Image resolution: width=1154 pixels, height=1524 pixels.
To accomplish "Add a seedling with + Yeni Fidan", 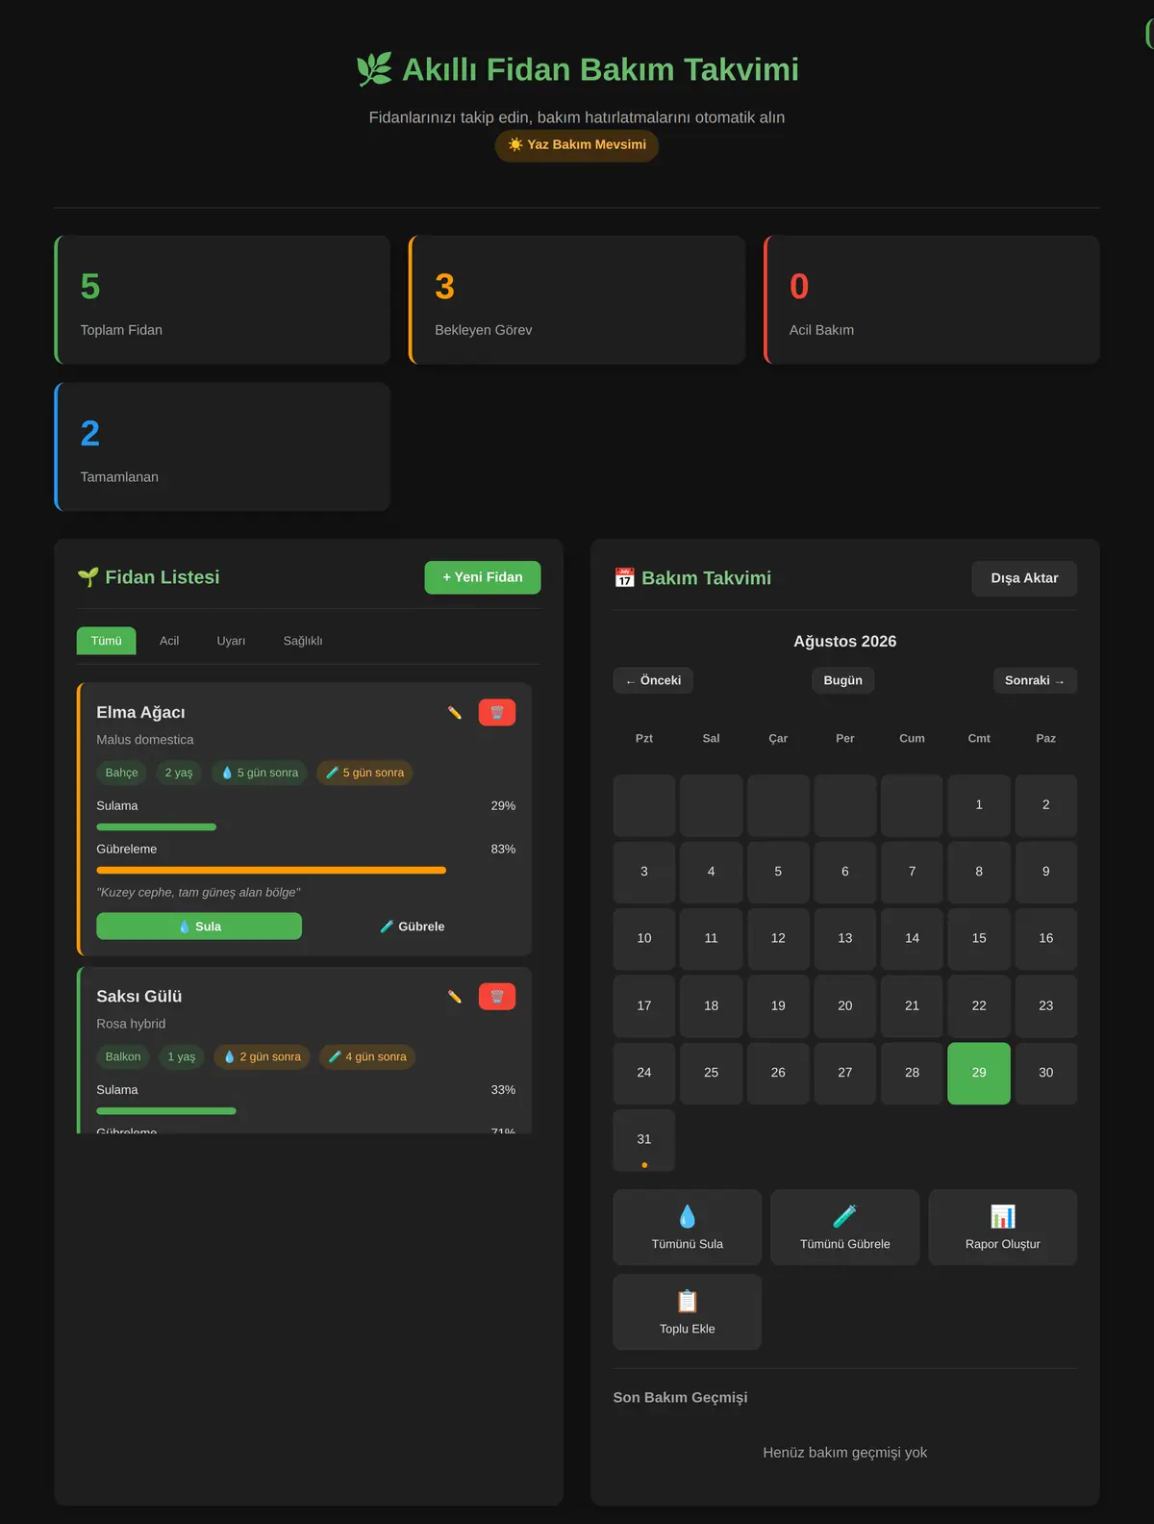I will (x=483, y=577).
